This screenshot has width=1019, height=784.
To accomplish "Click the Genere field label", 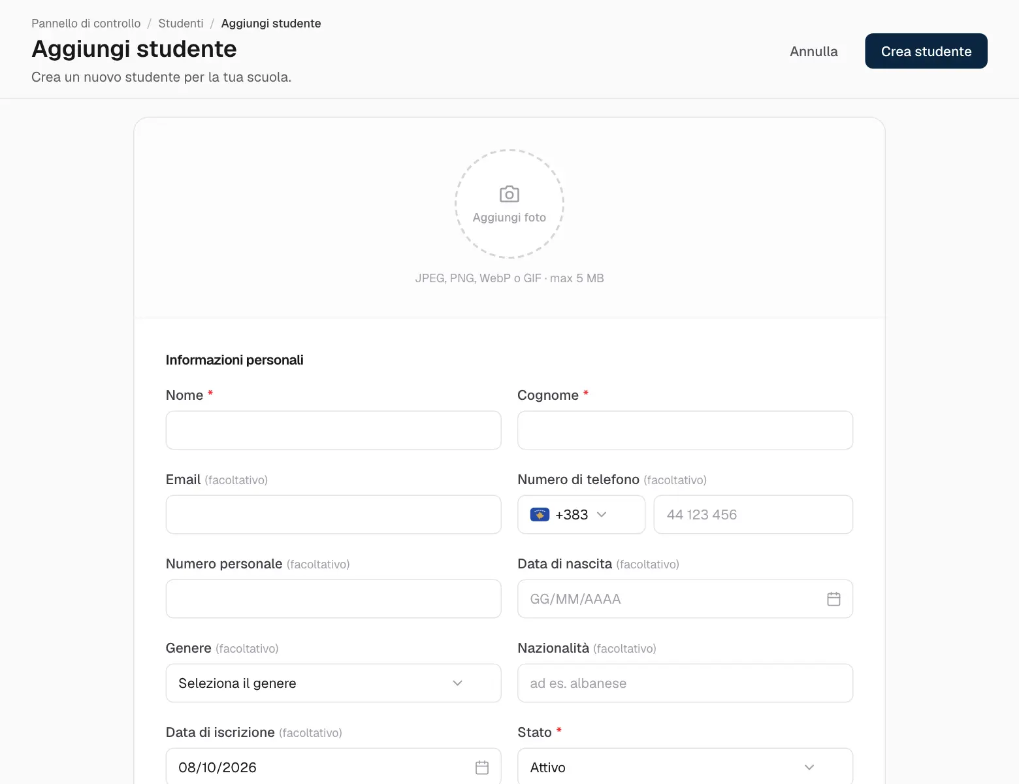I will (189, 648).
